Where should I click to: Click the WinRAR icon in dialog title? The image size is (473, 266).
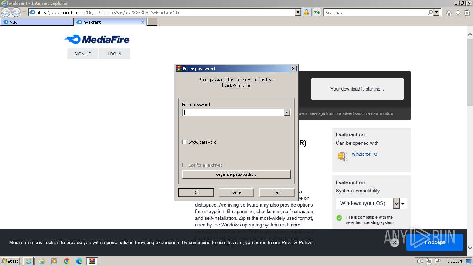pyautogui.click(x=179, y=68)
